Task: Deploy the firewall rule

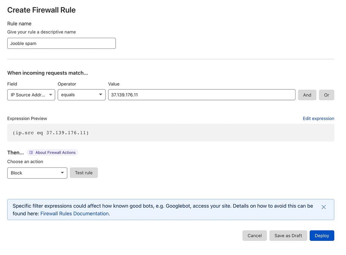Action: 322,236
